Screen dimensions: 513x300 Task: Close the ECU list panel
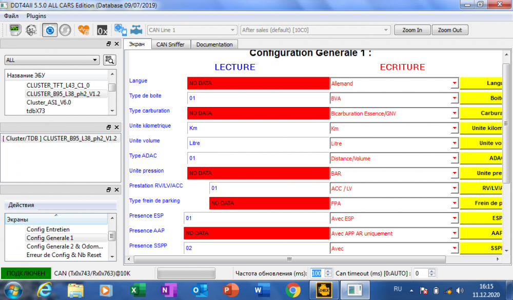[116, 44]
